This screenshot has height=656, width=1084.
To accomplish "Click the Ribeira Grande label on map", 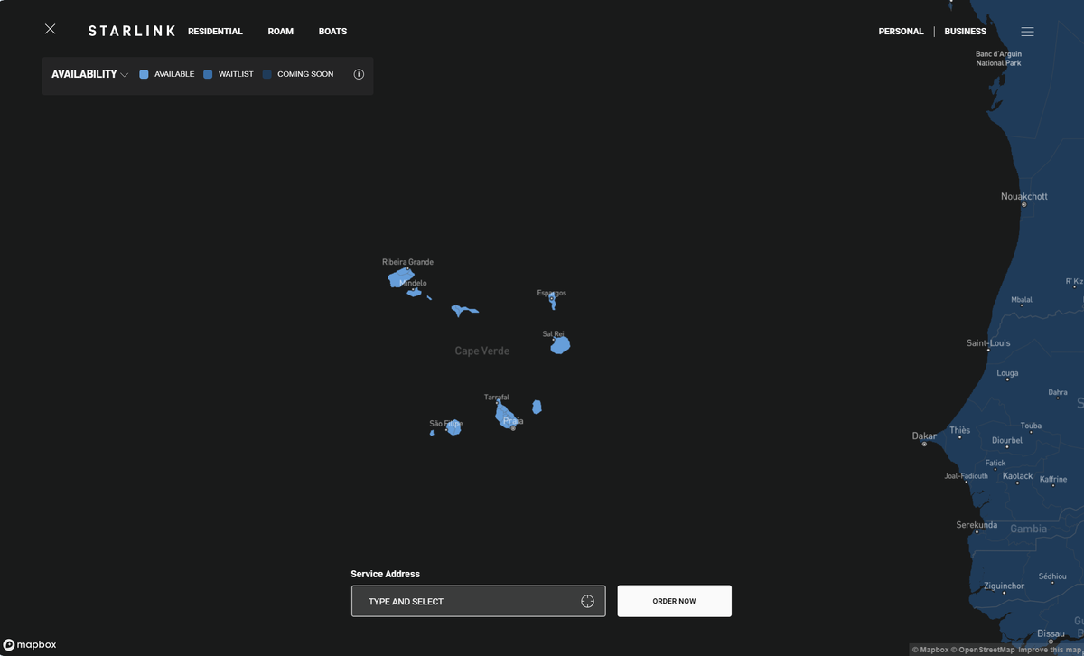I will 407,262.
